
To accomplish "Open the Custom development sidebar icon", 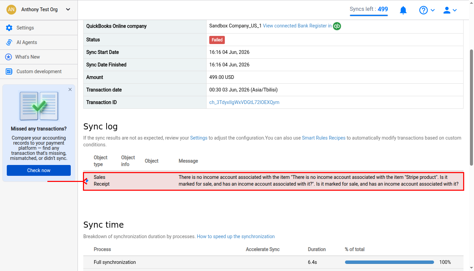I will point(9,71).
